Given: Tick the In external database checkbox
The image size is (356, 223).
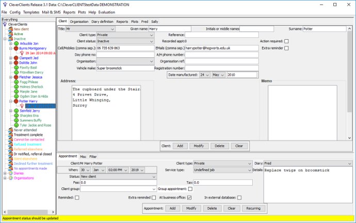Looking at the screenshot, I should [239, 198].
